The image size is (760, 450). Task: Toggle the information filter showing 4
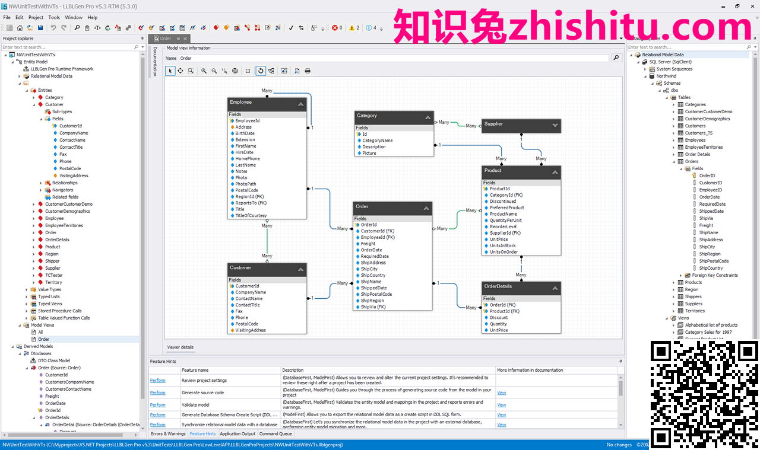click(x=371, y=27)
